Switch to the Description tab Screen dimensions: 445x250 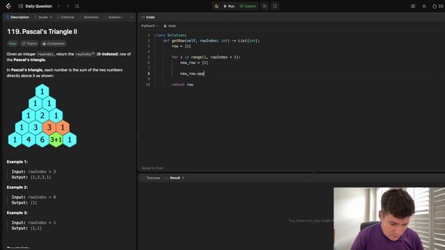click(17, 17)
